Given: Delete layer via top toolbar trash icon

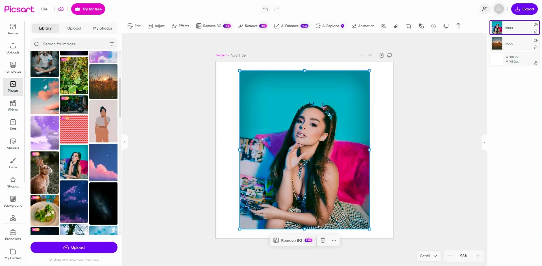Looking at the screenshot, I should 458,26.
